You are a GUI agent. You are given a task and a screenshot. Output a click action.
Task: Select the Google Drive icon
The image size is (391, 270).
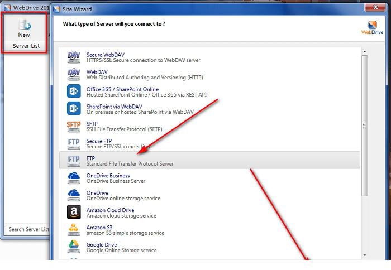[x=74, y=247]
